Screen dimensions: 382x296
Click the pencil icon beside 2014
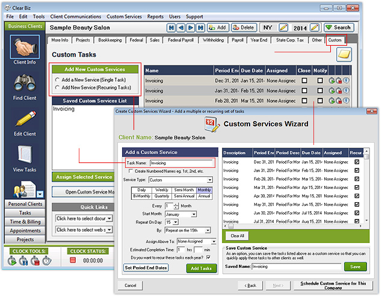(315, 28)
